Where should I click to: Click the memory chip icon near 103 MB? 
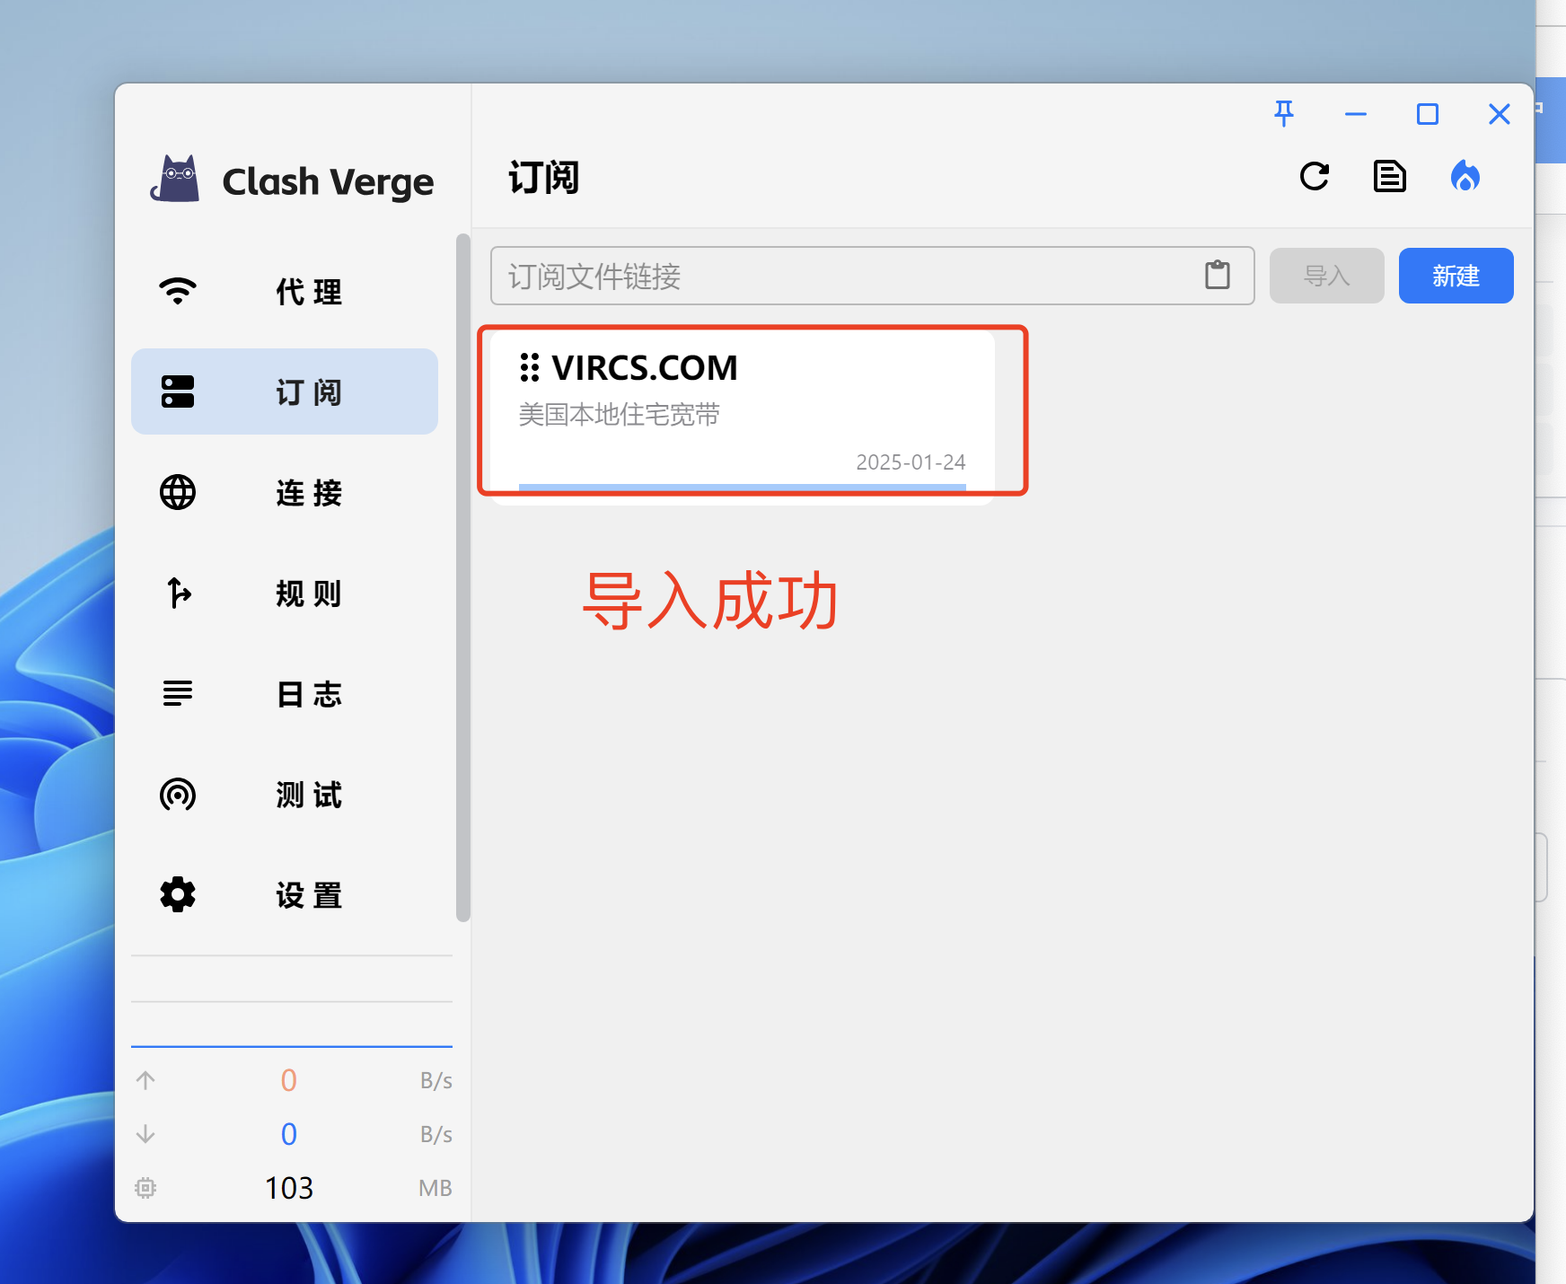pos(145,1188)
